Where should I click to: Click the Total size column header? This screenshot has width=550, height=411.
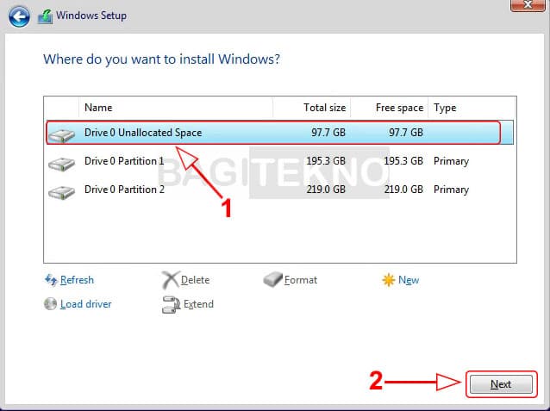coord(311,108)
